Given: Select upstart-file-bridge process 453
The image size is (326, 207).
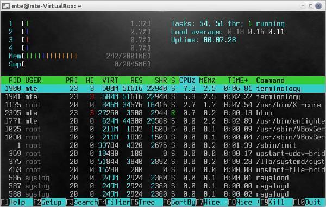Looking at the screenshot, I should click(x=163, y=170).
